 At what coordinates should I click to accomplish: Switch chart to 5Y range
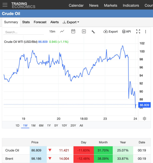(x=56, y=126)
